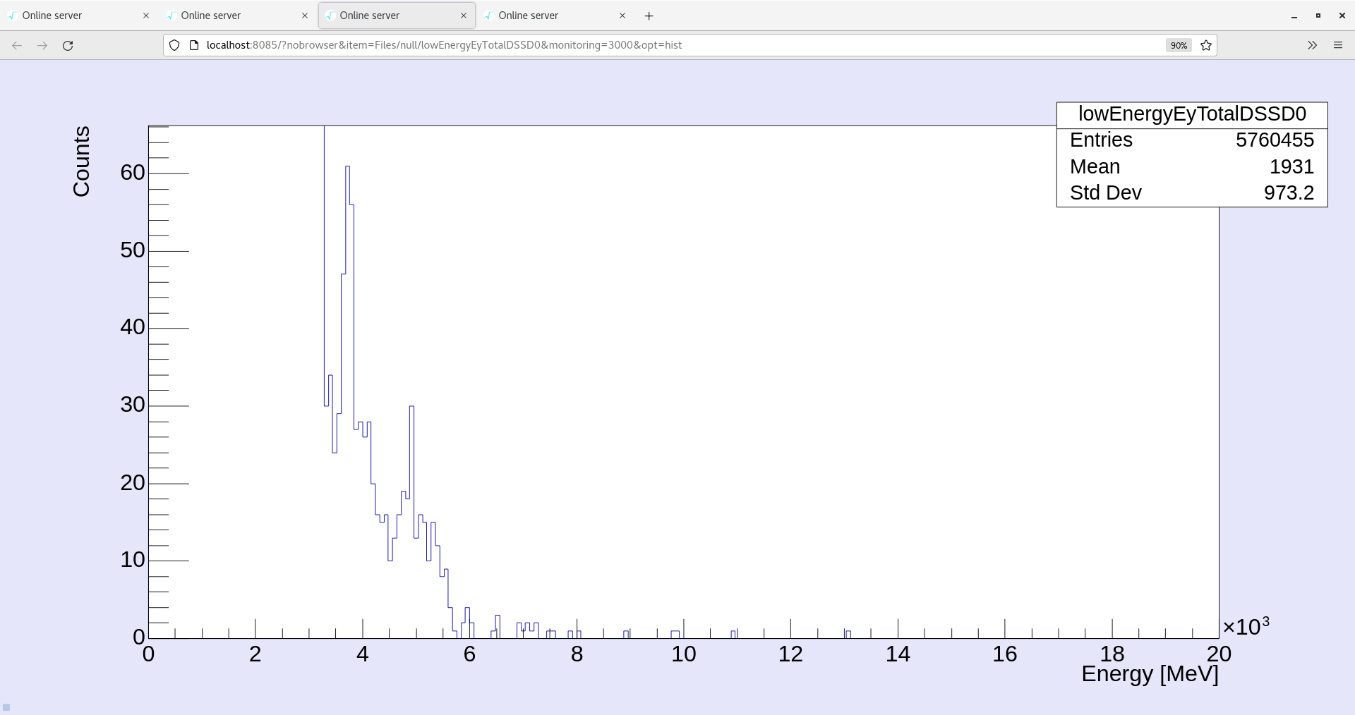The width and height of the screenshot is (1355, 715).
Task: Close the second Online server tab
Action: pos(305,16)
